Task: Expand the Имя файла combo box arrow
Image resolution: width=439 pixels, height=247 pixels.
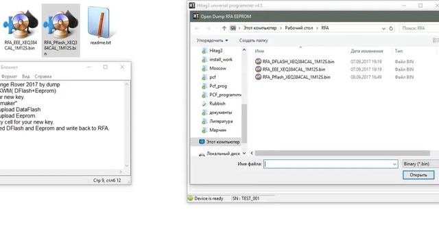Action: pyautogui.click(x=394, y=164)
